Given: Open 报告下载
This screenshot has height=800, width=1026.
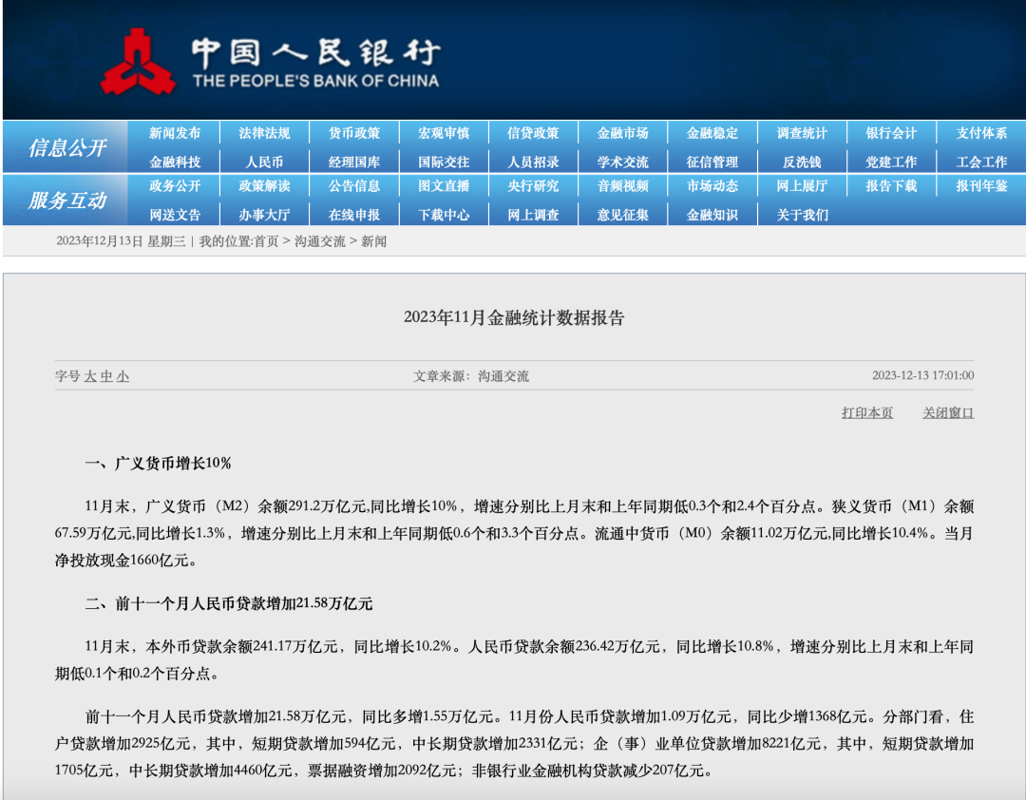Looking at the screenshot, I should tap(893, 187).
